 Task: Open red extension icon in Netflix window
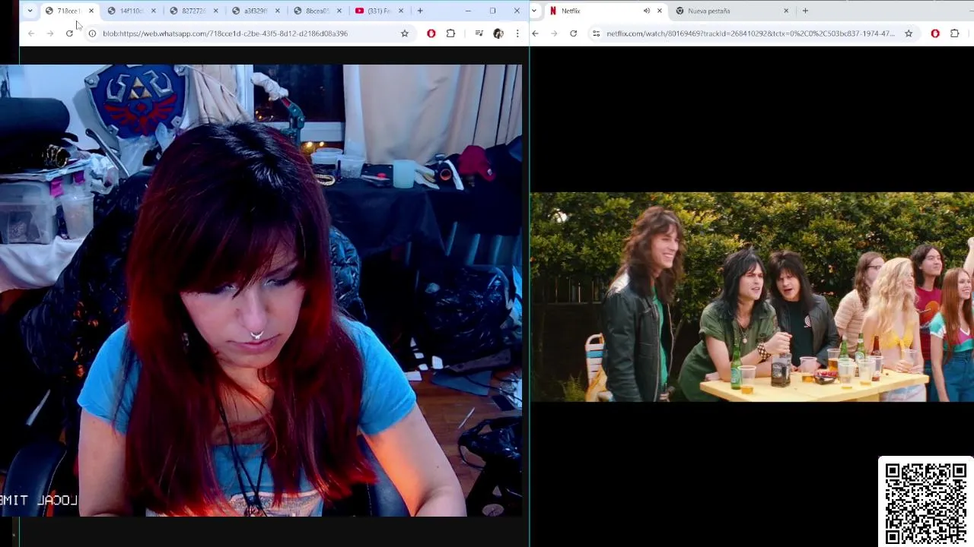pos(935,33)
